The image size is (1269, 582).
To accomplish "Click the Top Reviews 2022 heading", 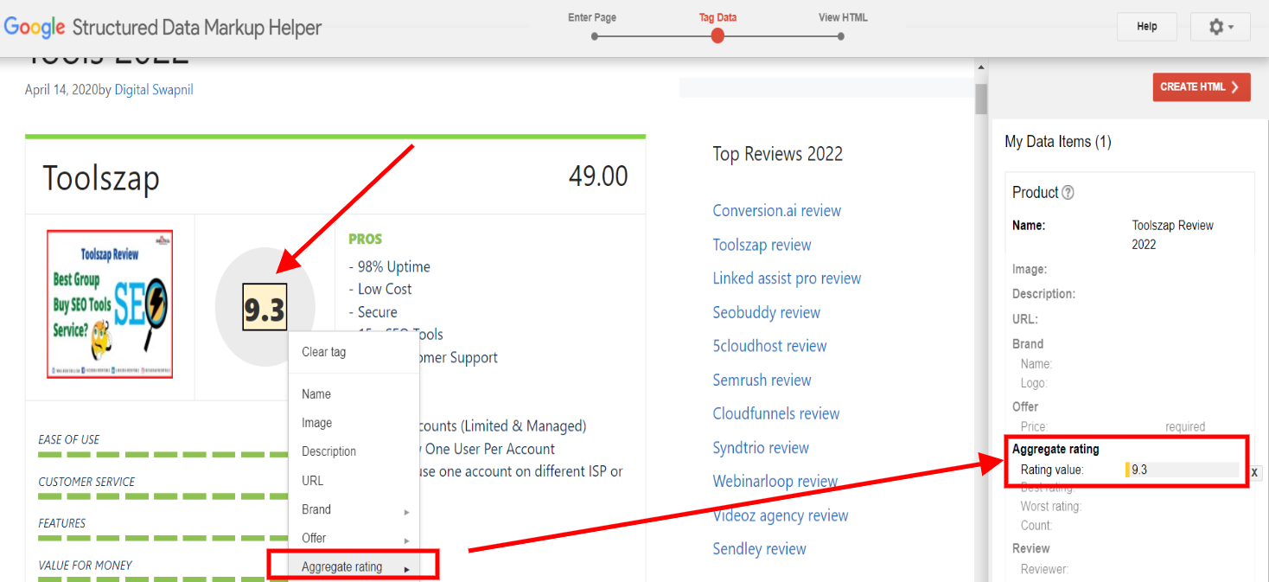I will 777,154.
